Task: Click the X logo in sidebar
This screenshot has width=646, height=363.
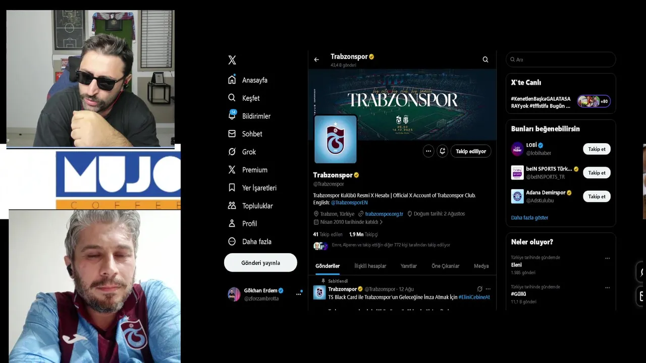Action: coord(232,60)
